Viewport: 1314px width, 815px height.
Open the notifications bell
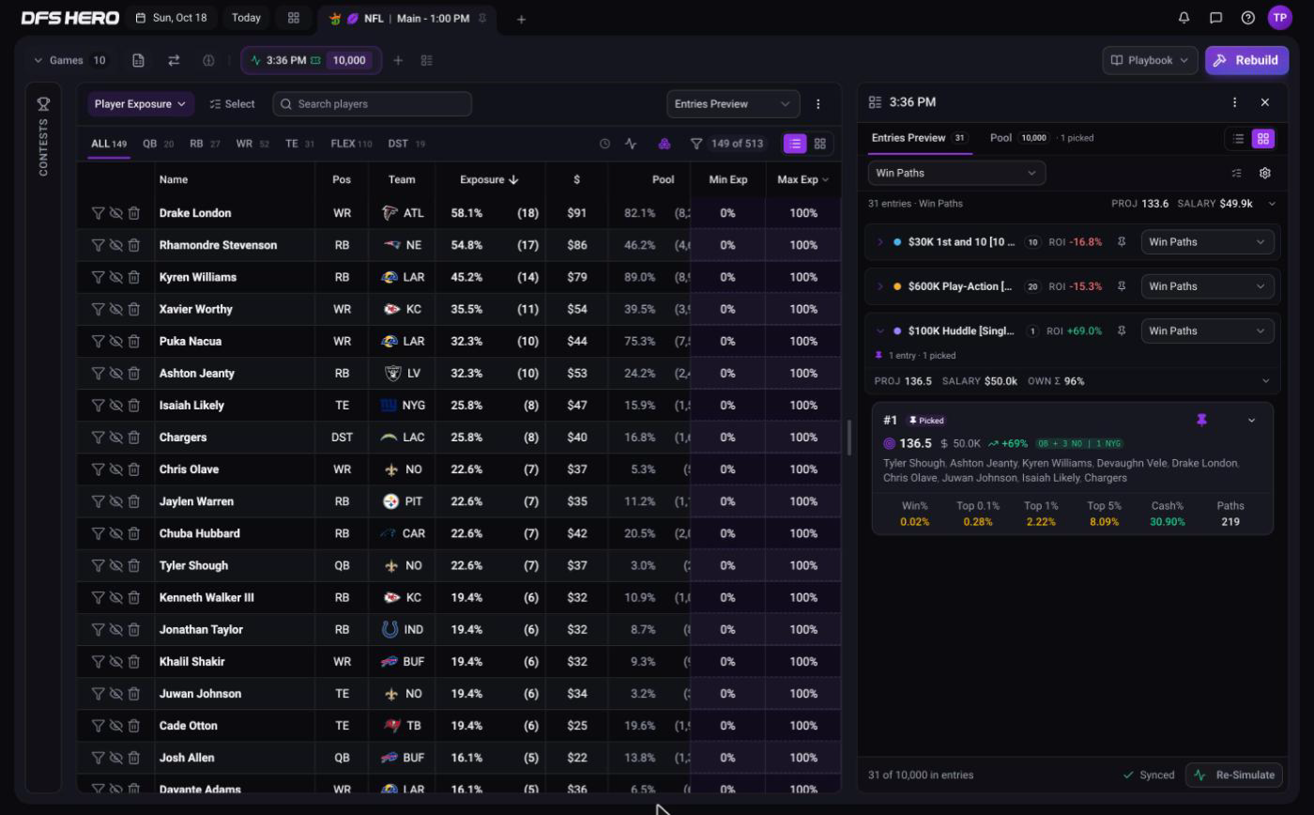click(x=1184, y=18)
